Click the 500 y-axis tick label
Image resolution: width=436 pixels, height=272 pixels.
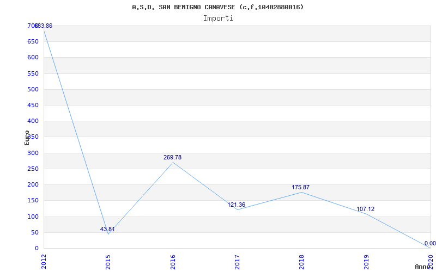[33, 89]
